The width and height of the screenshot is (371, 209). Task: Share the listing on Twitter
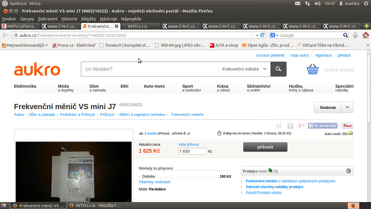[x=290, y=126]
